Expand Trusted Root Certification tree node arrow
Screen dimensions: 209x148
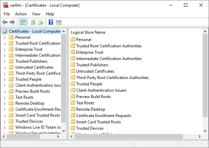click(4, 43)
